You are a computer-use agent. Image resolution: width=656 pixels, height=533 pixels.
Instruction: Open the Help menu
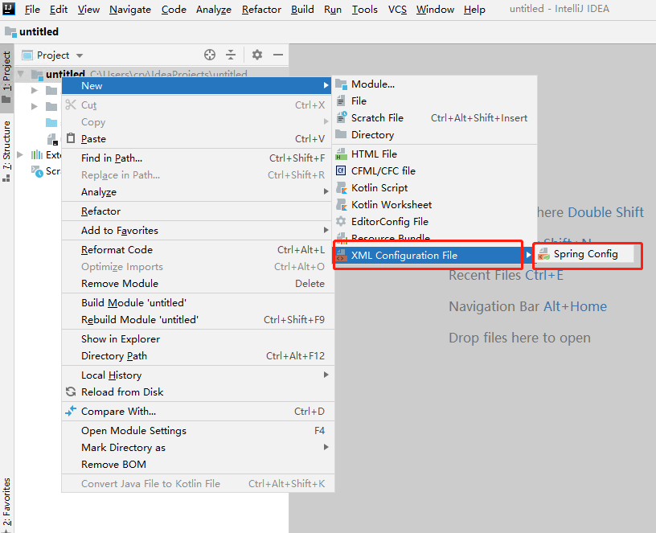(x=474, y=9)
